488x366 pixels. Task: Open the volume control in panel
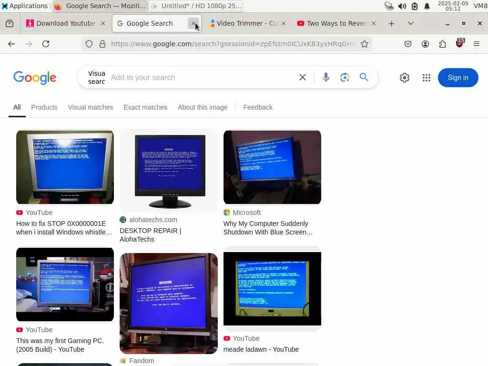pyautogui.click(x=402, y=6)
